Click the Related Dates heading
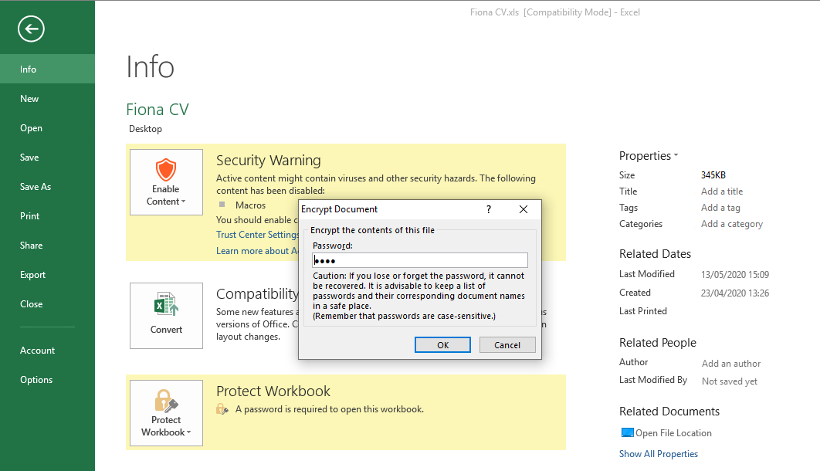The height and width of the screenshot is (471, 820). (655, 253)
